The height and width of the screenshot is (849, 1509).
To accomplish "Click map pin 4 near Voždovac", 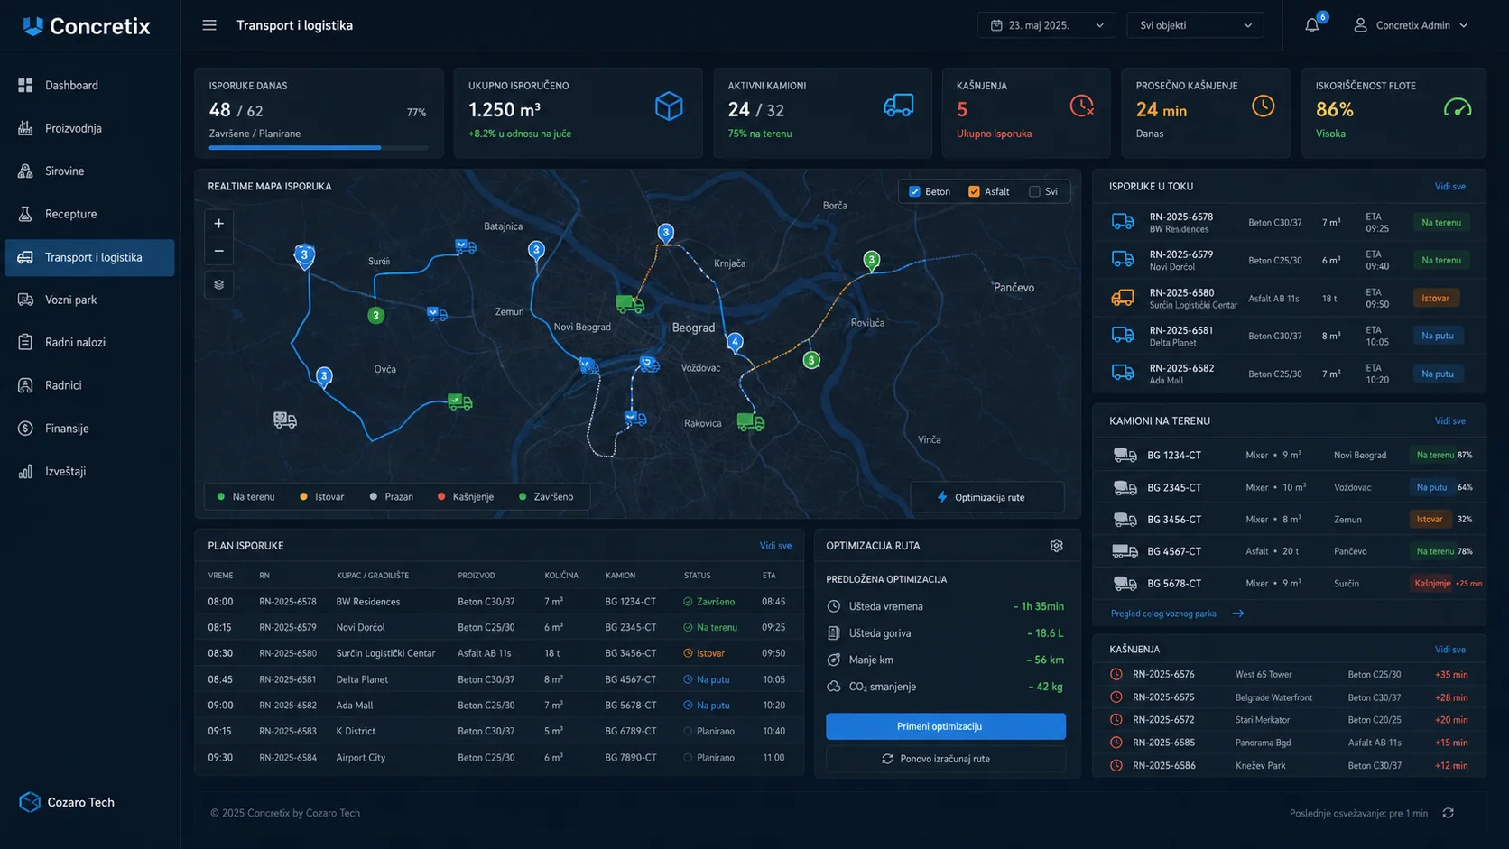I will click(736, 342).
